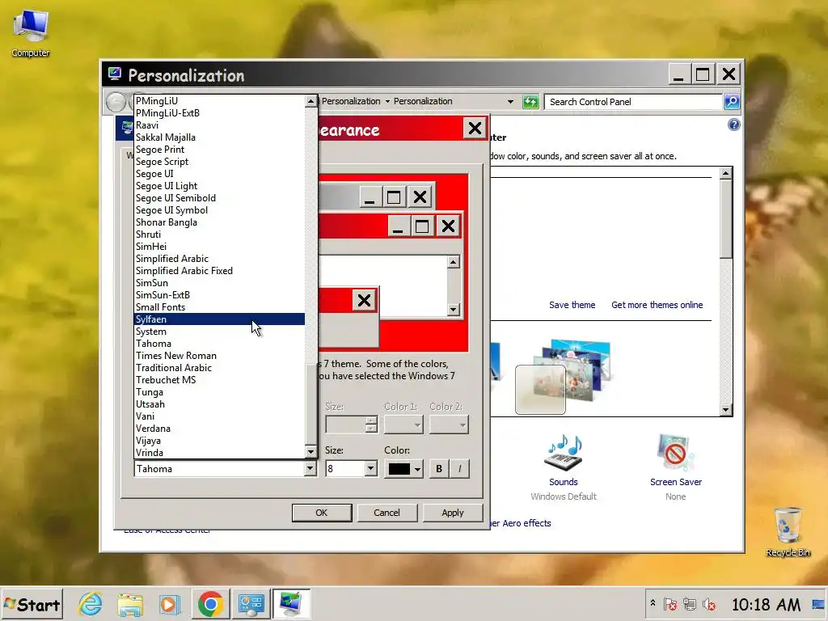
Task: Click Apply in the appearance dialog
Action: [x=453, y=512]
